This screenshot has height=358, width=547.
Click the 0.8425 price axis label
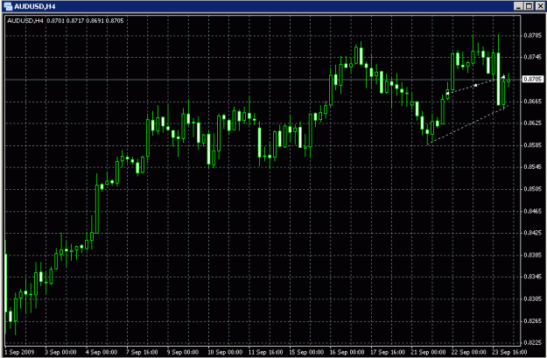533,233
